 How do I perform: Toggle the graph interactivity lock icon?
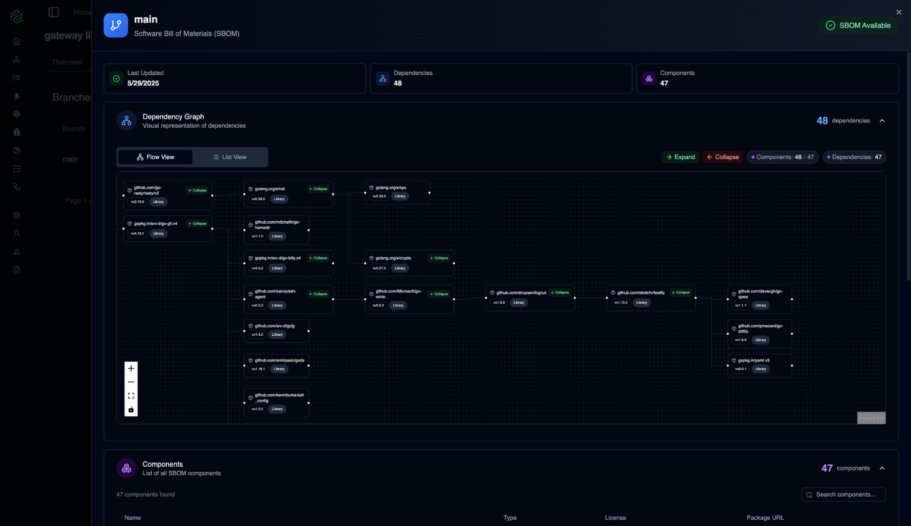(131, 409)
